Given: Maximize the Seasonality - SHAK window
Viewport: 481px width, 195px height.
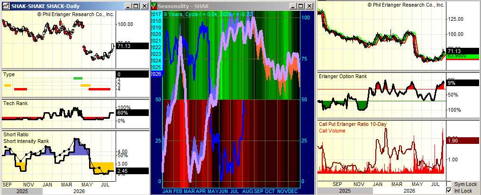Looking at the screenshot, I should [301, 6].
